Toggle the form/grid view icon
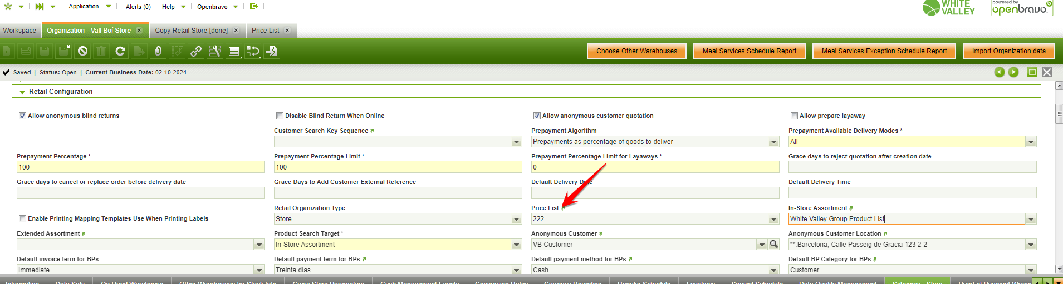The height and width of the screenshot is (284, 1063). (234, 51)
